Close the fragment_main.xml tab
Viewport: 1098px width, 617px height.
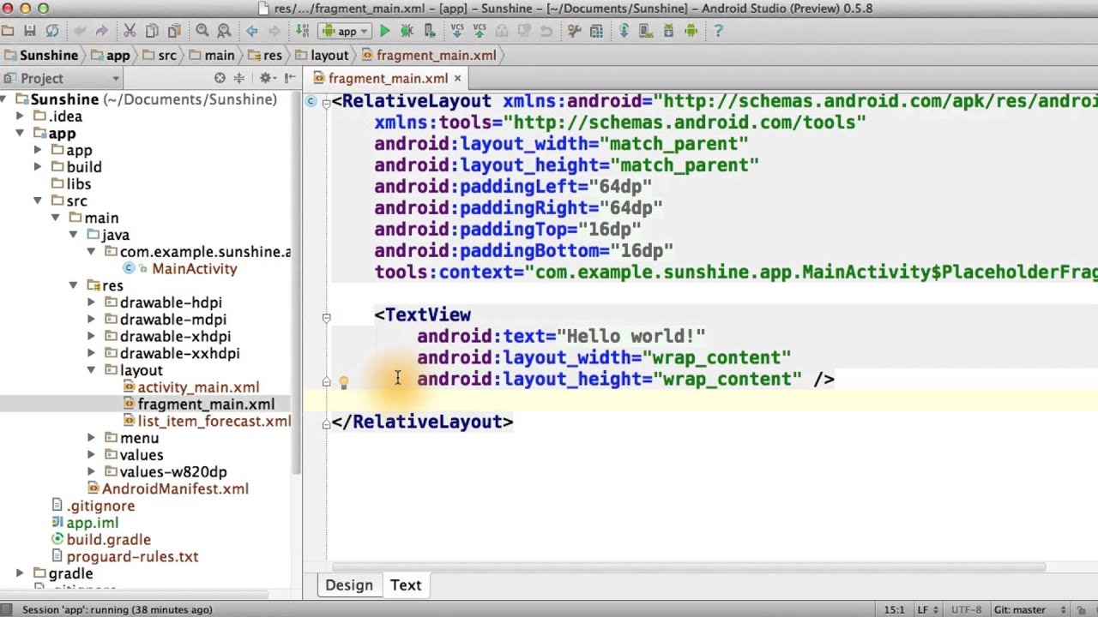457,78
